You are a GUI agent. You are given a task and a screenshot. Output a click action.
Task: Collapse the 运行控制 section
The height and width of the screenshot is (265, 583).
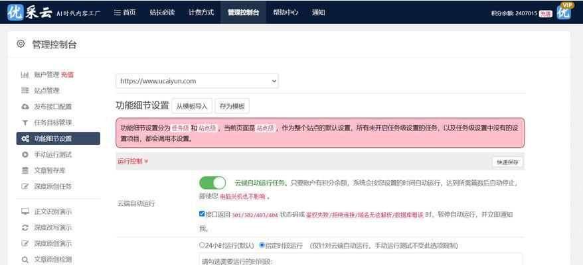pos(133,162)
